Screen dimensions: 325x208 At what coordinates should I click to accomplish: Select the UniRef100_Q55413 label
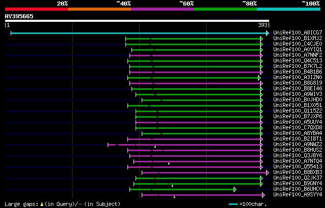pyautogui.click(x=298, y=166)
